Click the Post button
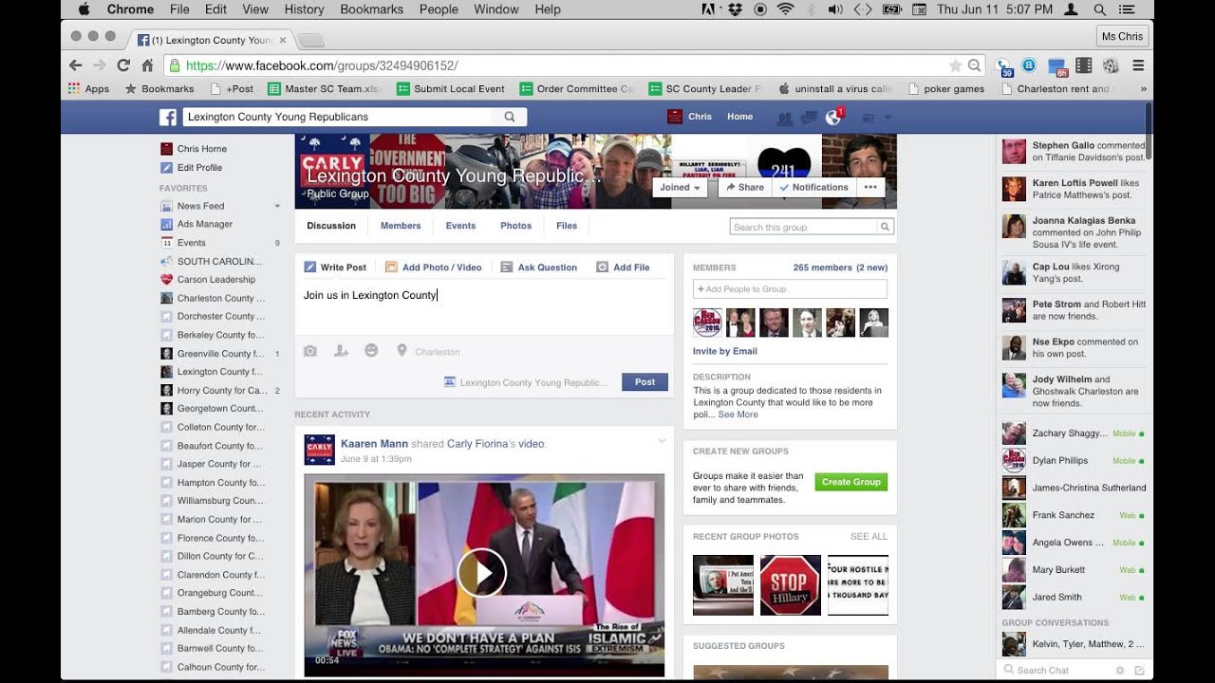Image resolution: width=1215 pixels, height=683 pixels. click(645, 382)
